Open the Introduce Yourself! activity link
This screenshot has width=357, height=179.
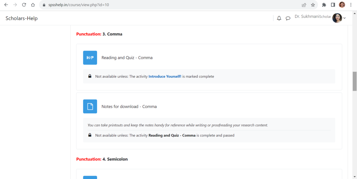click(165, 76)
